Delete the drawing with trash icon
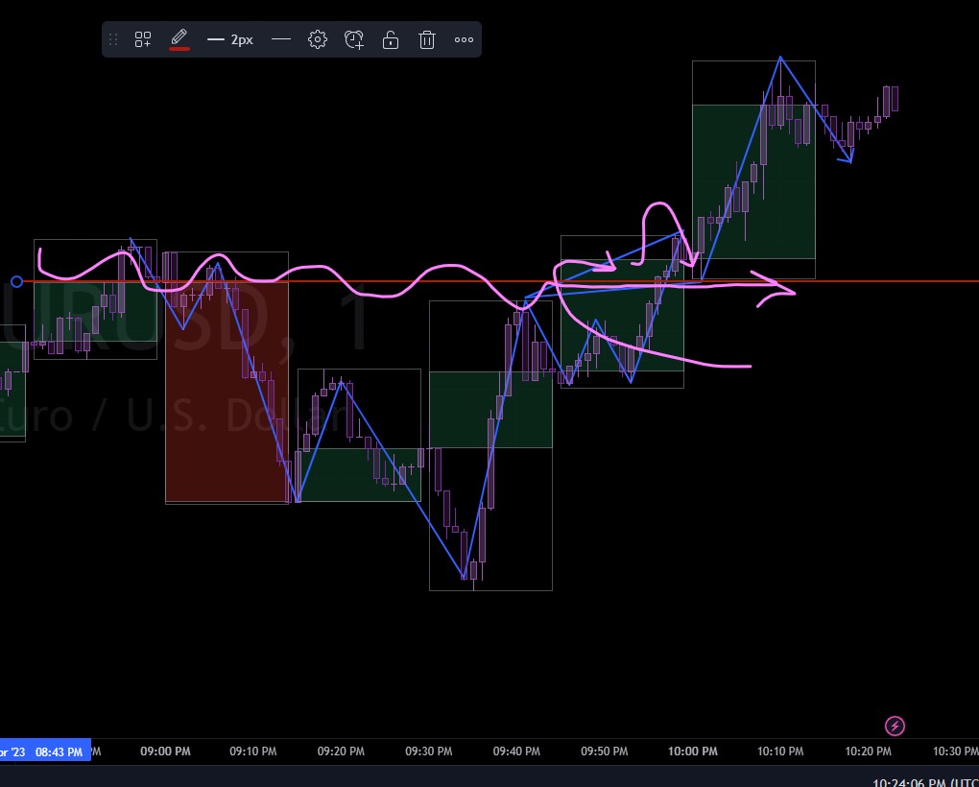The width and height of the screenshot is (979, 787). (427, 40)
